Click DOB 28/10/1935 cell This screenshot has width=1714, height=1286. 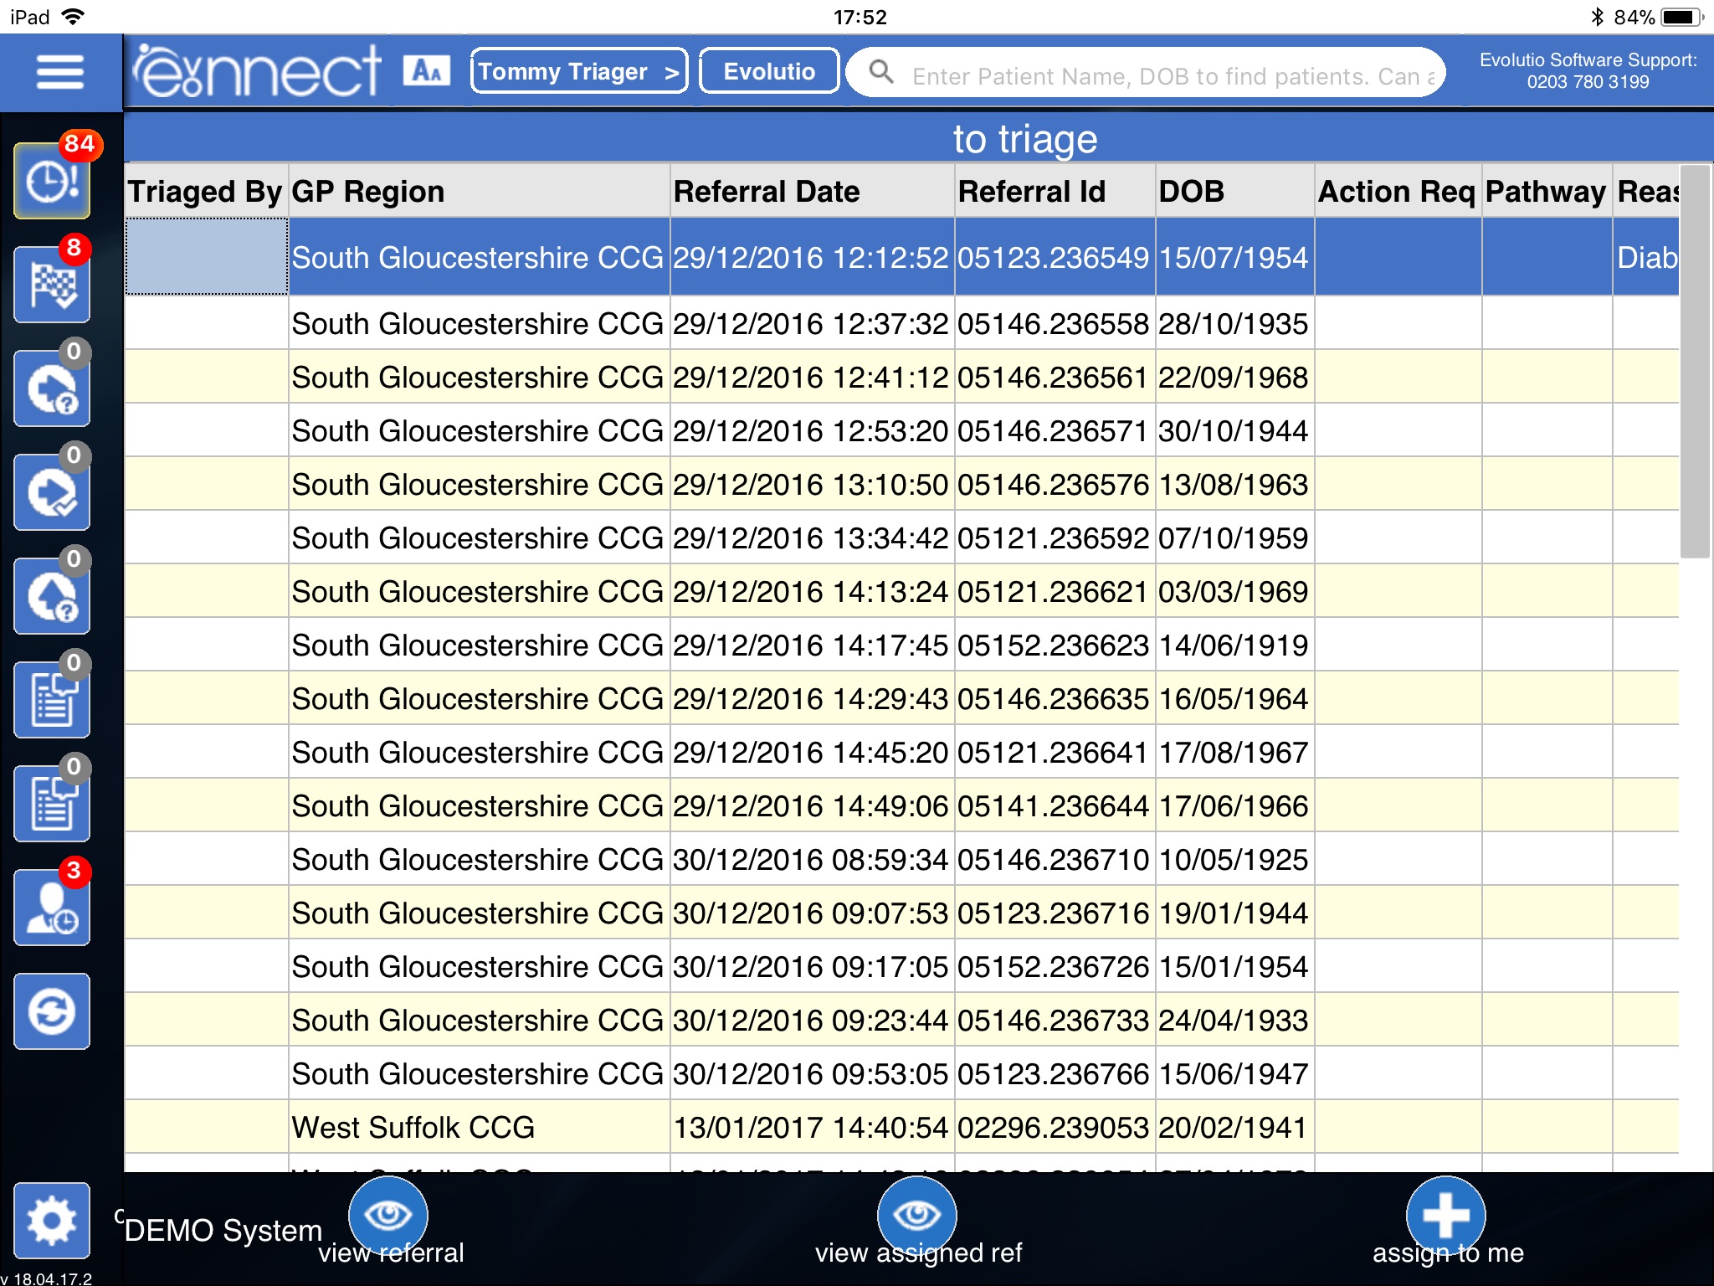click(x=1234, y=323)
